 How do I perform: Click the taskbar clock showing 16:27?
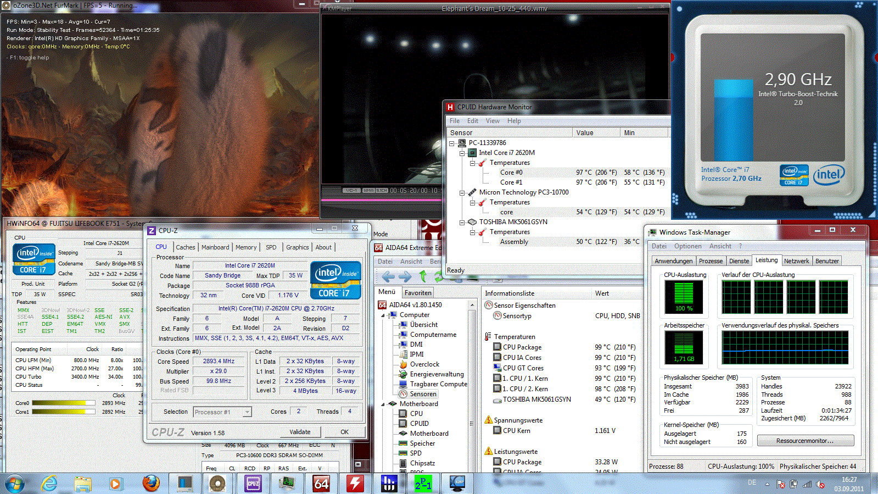point(849,484)
